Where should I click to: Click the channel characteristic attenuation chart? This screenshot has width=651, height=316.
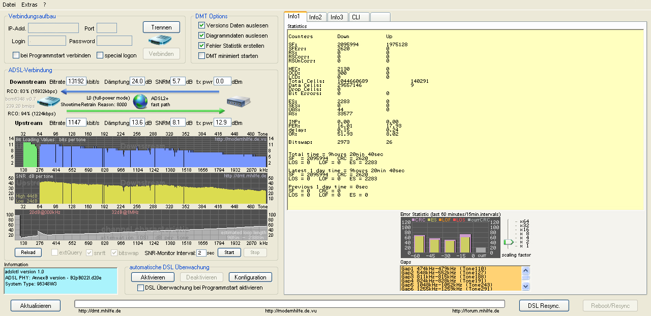[140, 224]
